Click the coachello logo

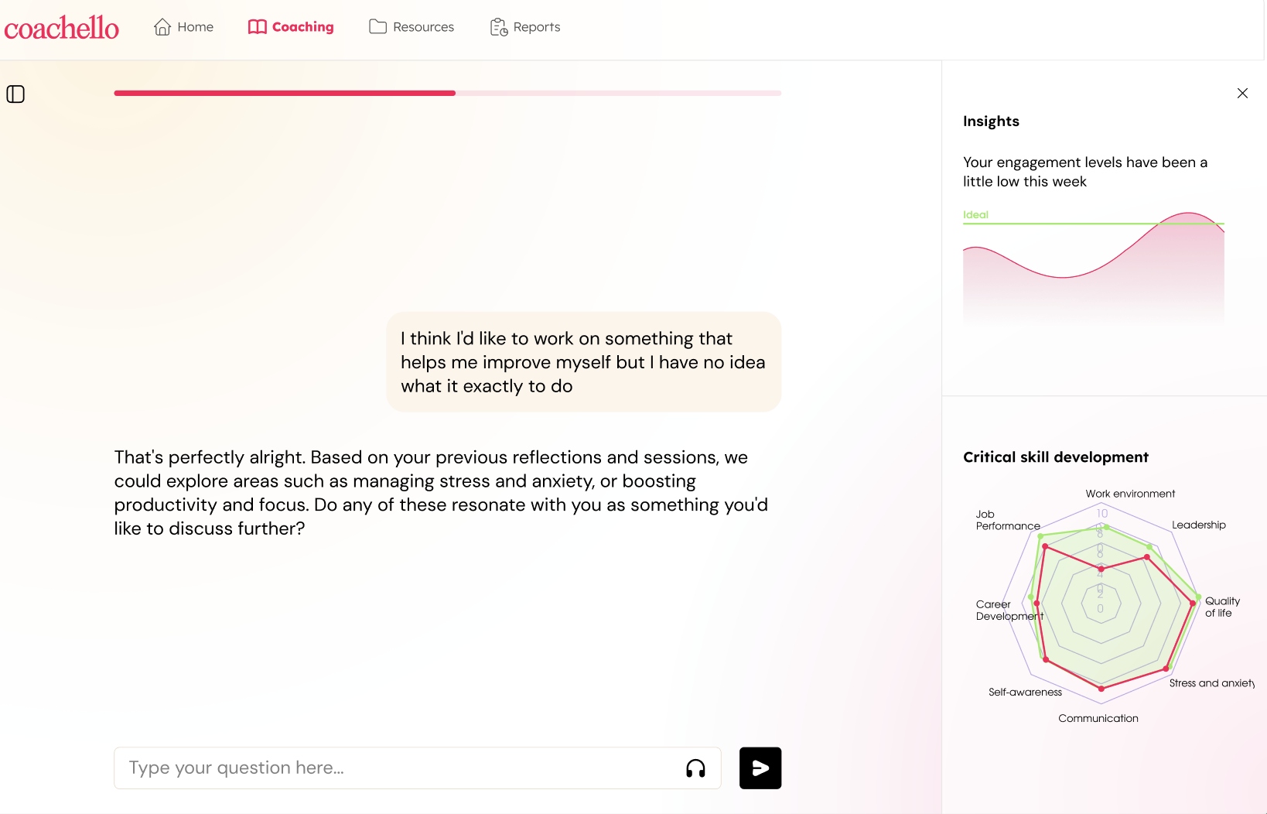(x=62, y=28)
